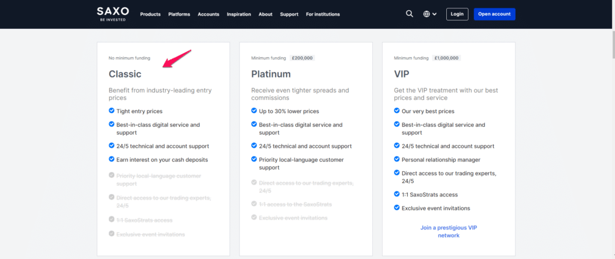
Task: Follow the Join a prestigious VIP network link
Action: pyautogui.click(x=449, y=231)
